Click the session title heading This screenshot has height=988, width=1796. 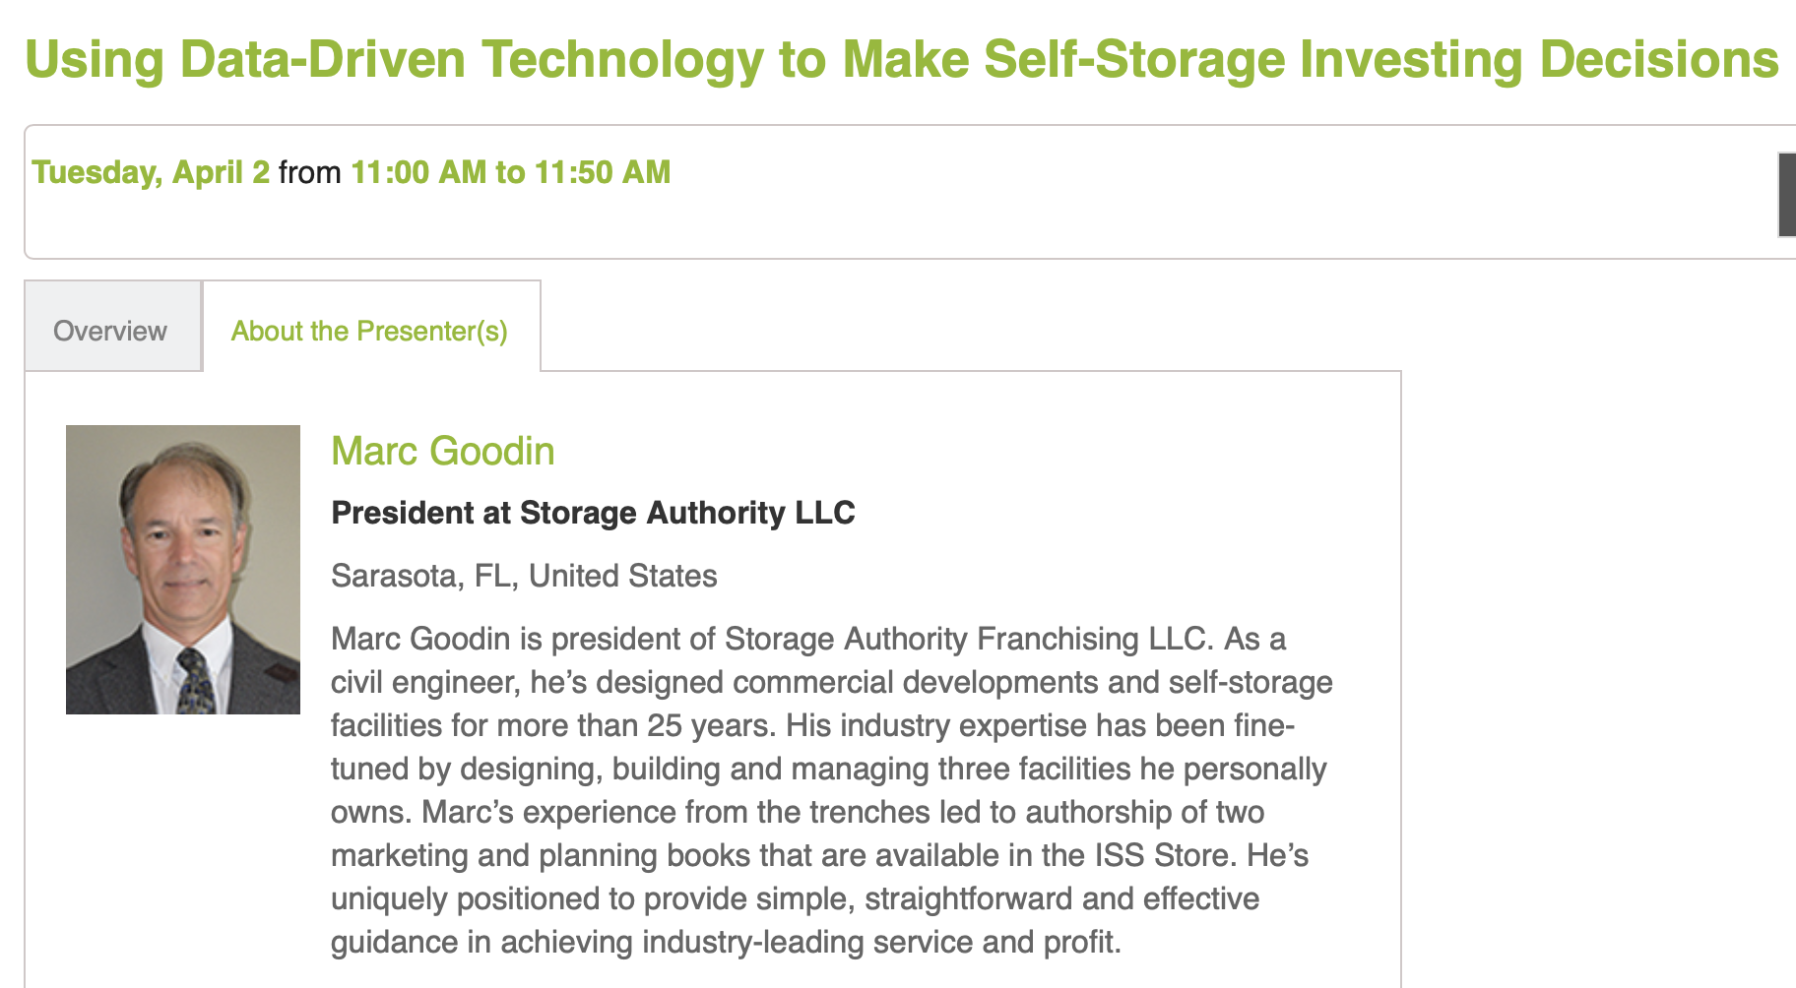pyautogui.click(x=901, y=59)
